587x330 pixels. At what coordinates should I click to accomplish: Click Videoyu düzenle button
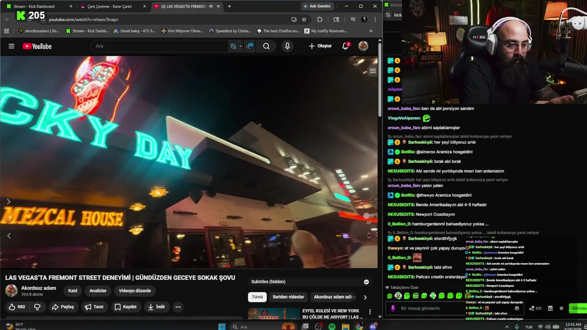tap(135, 291)
